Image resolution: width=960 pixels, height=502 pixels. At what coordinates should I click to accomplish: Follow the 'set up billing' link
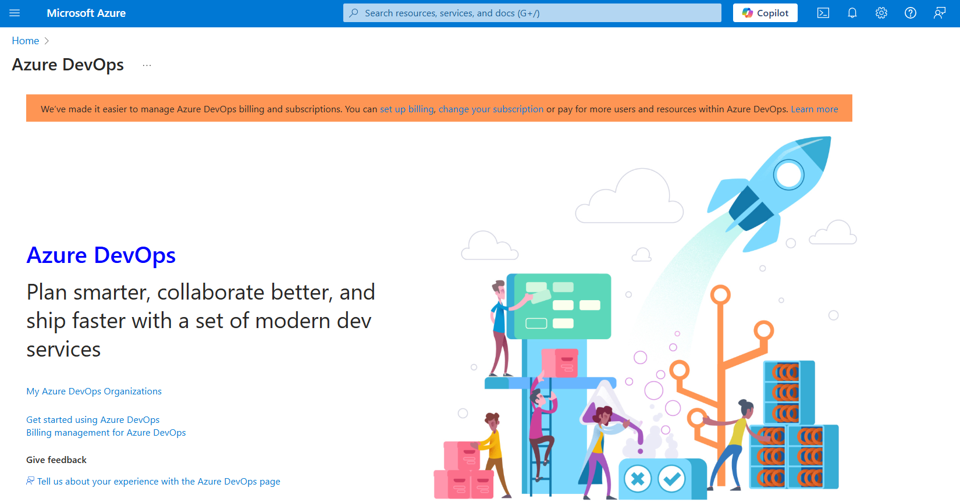coord(407,109)
